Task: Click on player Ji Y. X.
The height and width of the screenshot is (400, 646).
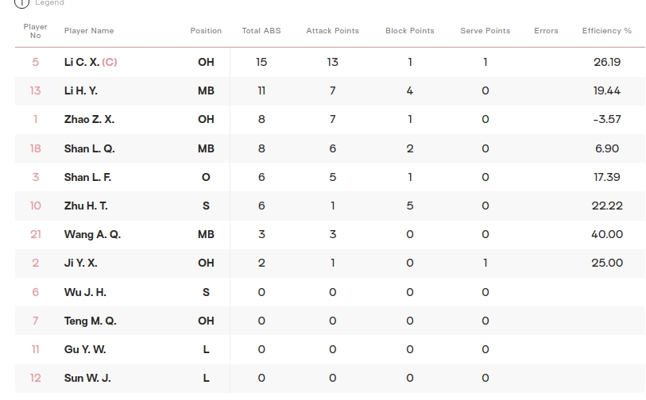Action: 81,263
